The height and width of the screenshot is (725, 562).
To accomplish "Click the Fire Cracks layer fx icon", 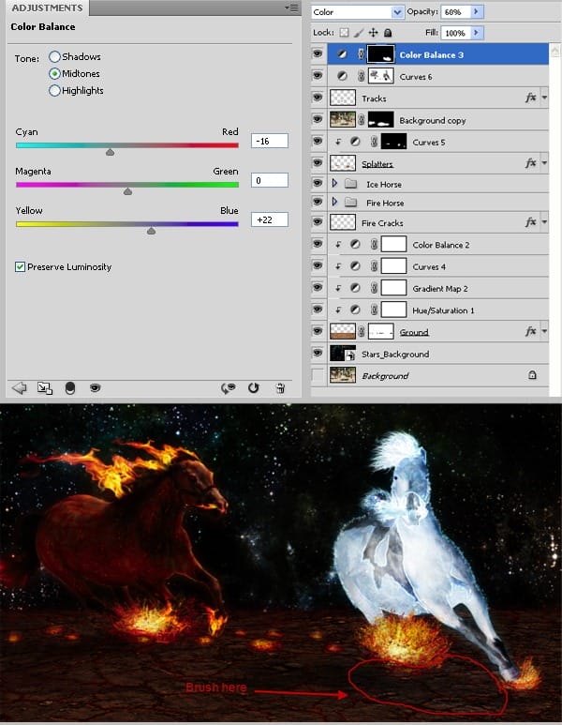I will coord(531,222).
